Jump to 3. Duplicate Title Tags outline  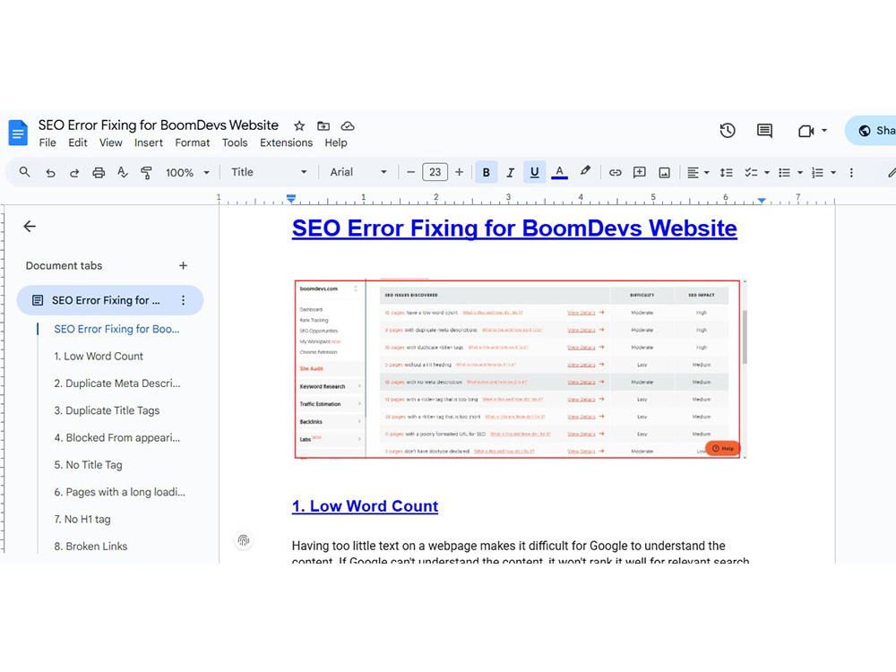[x=107, y=410]
